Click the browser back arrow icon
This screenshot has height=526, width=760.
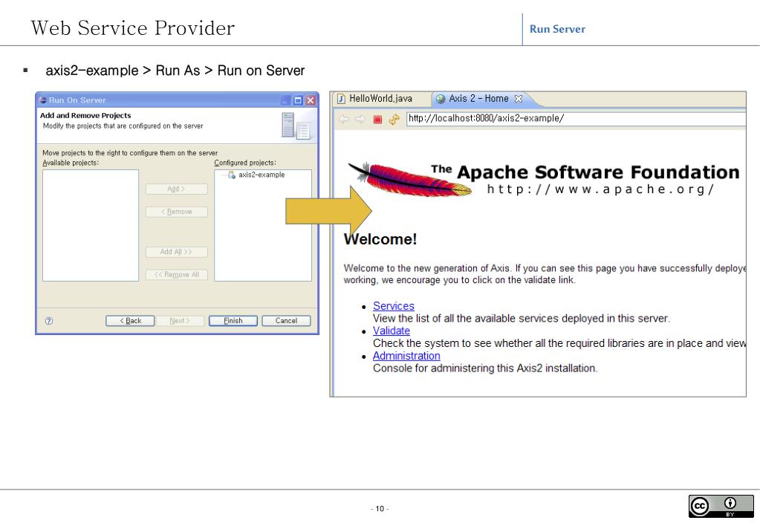(x=344, y=120)
